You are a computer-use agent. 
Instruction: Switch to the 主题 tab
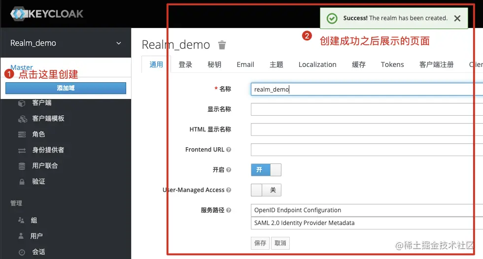[276, 65]
